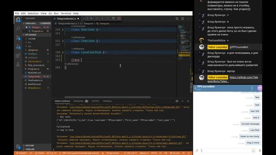This screenshot has width=276, height=155.
Task: Click @PPCourseBot mention in chat
Action: coord(239,47)
